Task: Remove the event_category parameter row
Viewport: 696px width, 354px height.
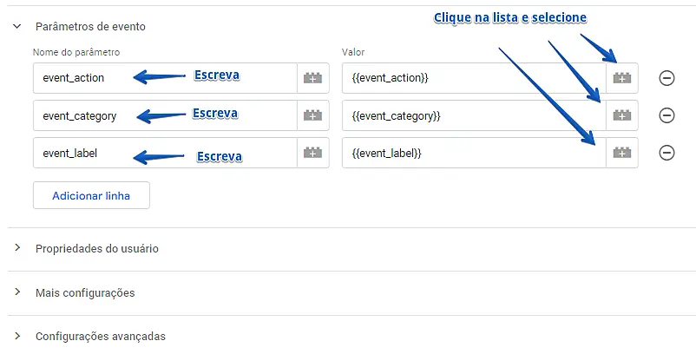Action: click(x=666, y=115)
